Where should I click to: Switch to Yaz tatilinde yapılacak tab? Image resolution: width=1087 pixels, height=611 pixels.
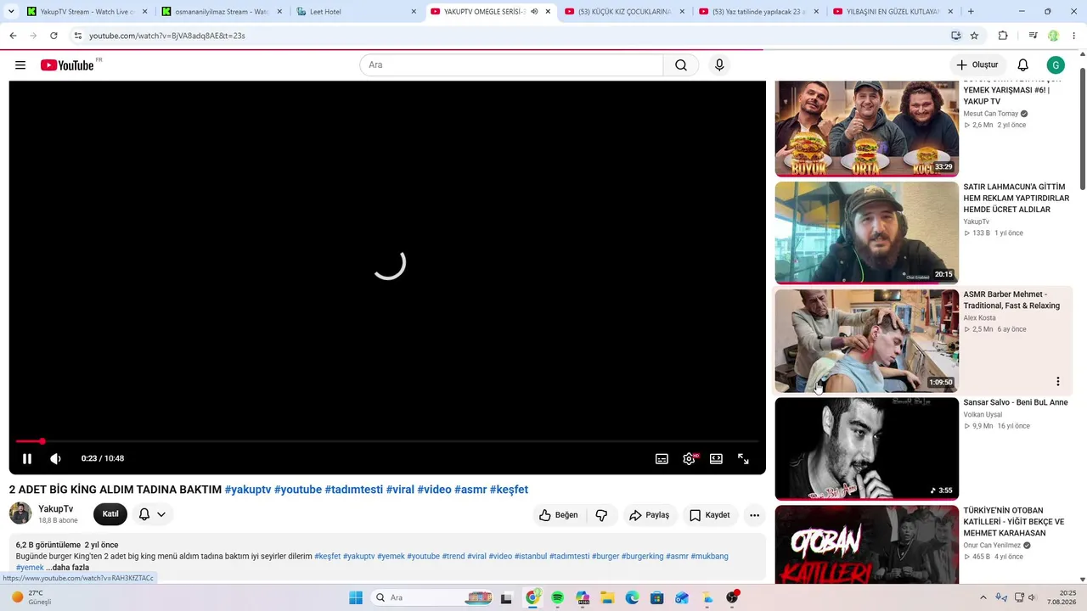point(759,12)
